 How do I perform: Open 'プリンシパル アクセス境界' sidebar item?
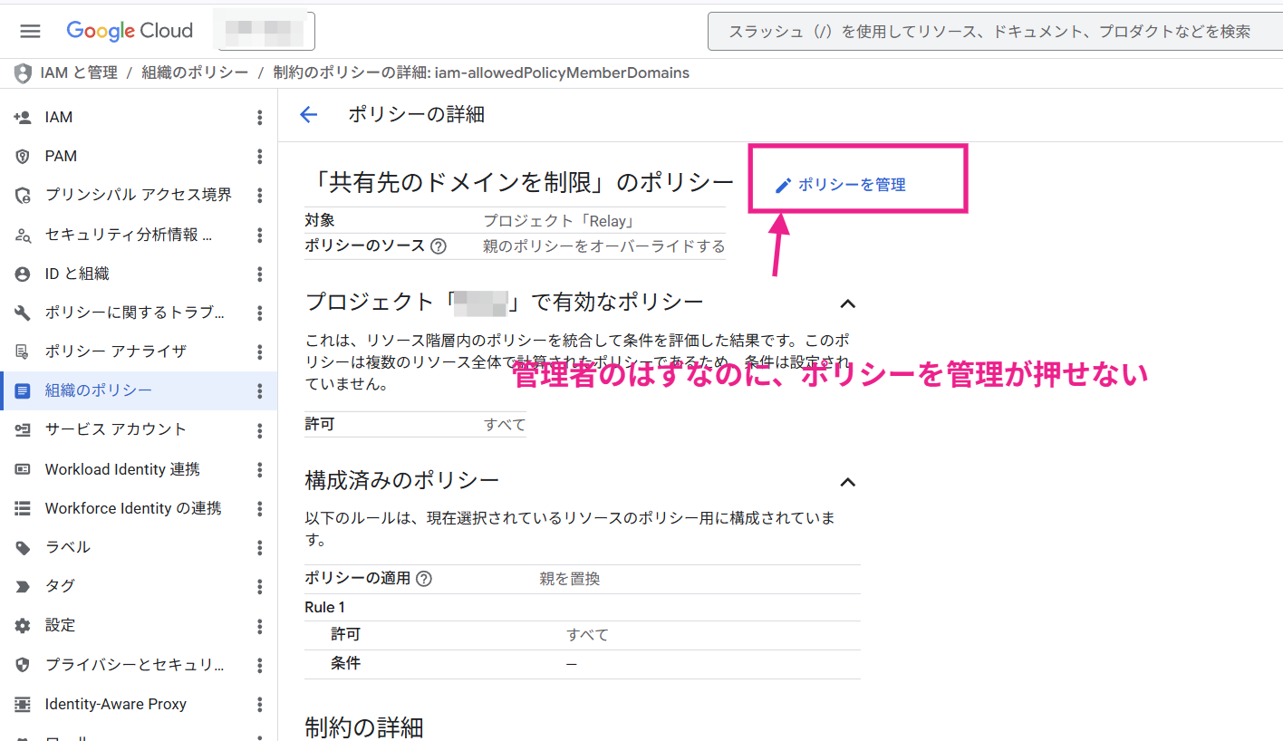(x=139, y=195)
